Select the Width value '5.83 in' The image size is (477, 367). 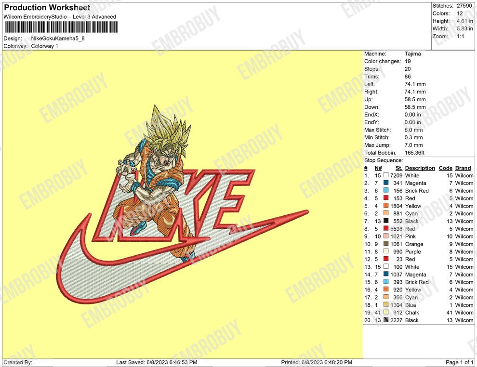[464, 28]
